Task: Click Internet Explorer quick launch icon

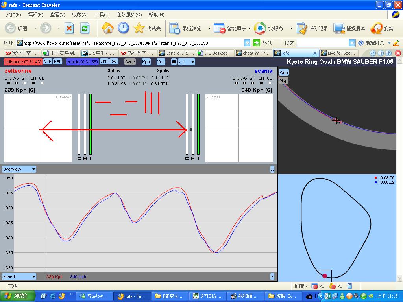Action: [53, 296]
